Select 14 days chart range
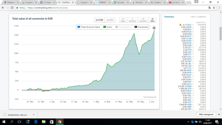The width and height of the screenshot is (222, 125). click(x=123, y=20)
